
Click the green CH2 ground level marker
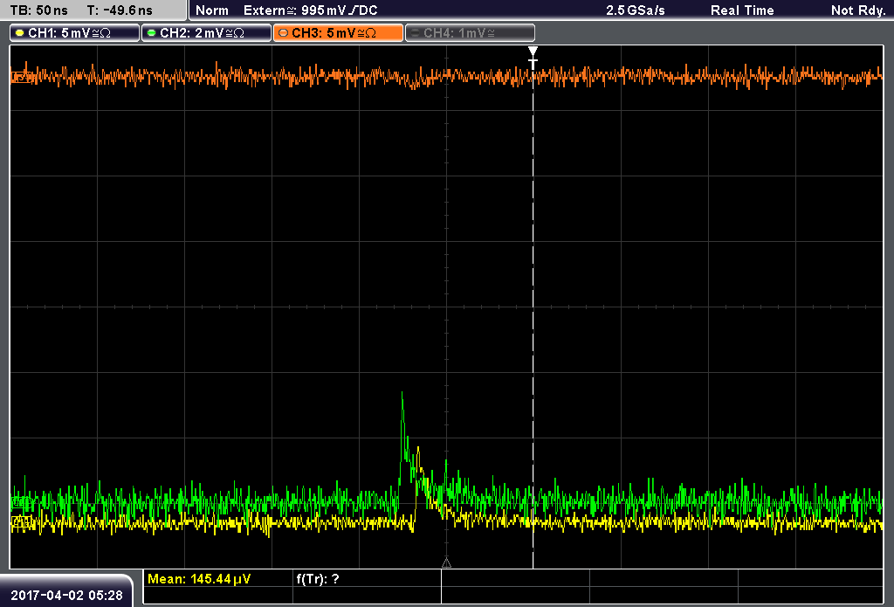tap(21, 502)
